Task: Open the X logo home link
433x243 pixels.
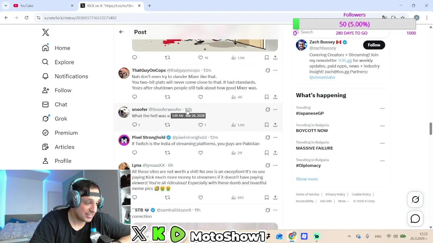Action: pyautogui.click(x=46, y=32)
